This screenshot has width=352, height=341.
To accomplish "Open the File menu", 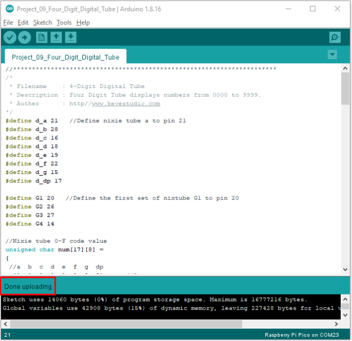I will (8, 23).
